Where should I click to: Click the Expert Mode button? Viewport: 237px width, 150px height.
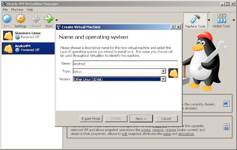coord(91,119)
